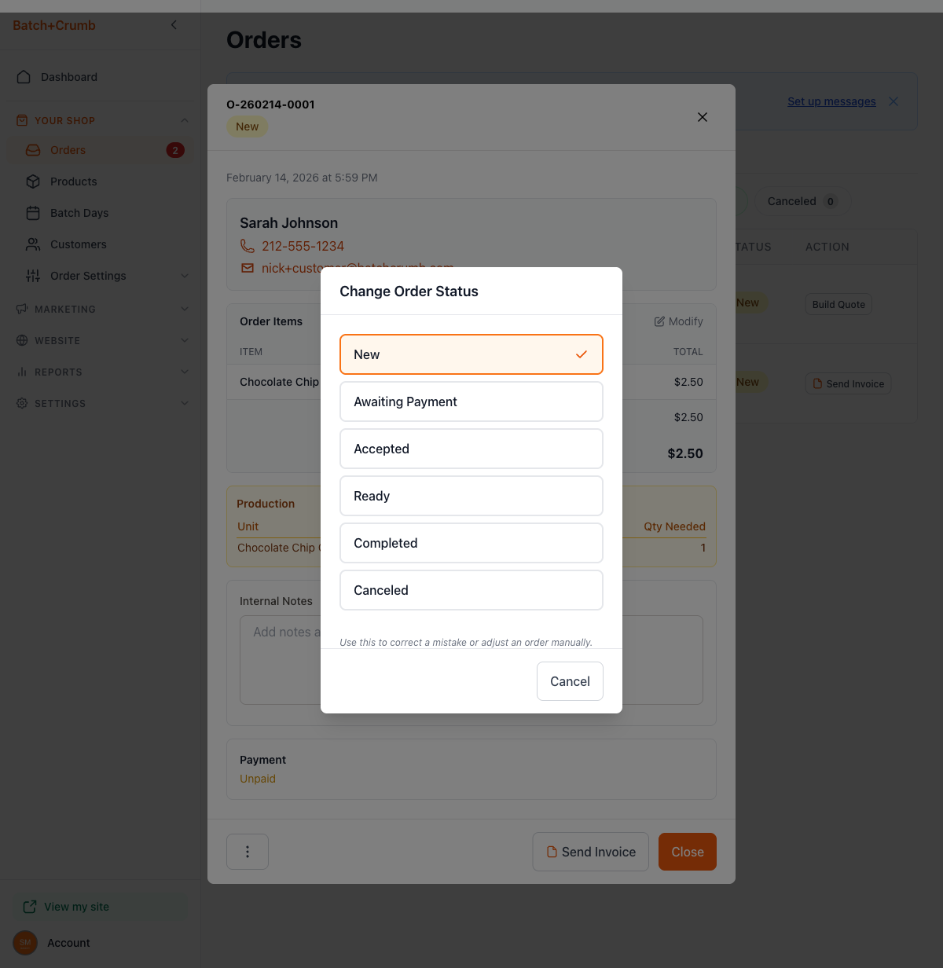943x968 pixels.
Task: Select the Awaiting Payment status option
Action: [471, 401]
